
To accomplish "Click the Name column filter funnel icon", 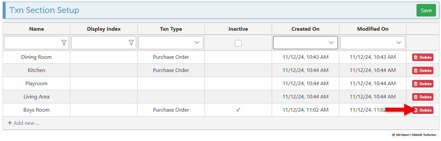I will coord(64,43).
